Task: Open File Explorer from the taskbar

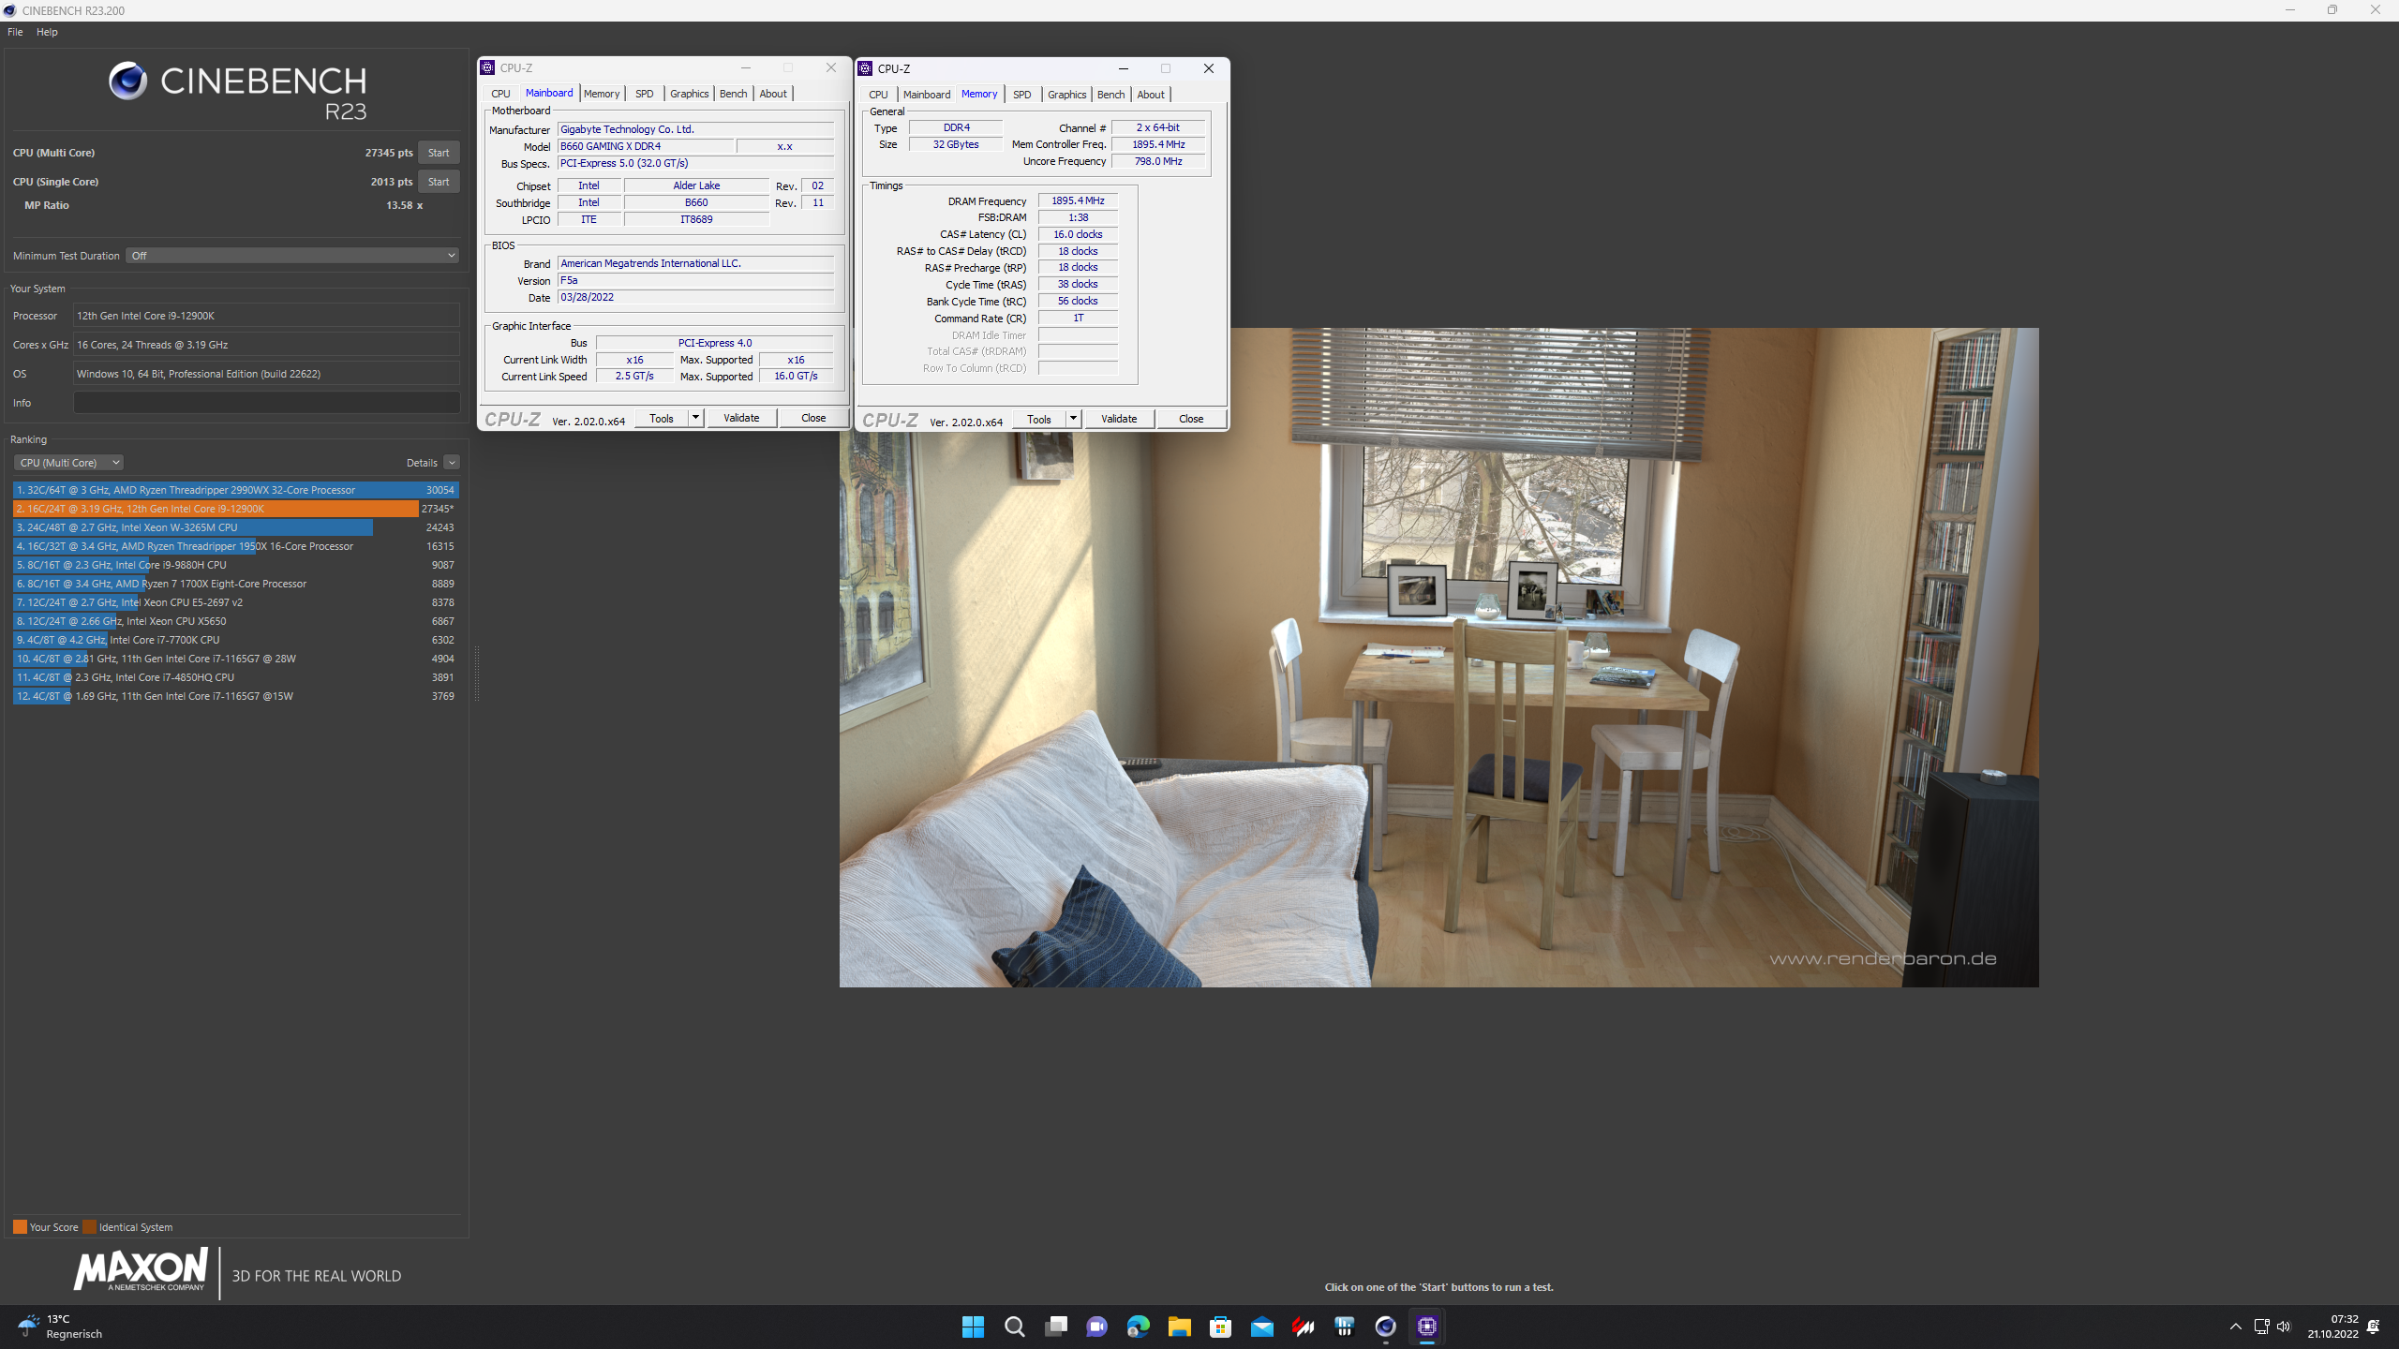Action: pos(1179,1327)
